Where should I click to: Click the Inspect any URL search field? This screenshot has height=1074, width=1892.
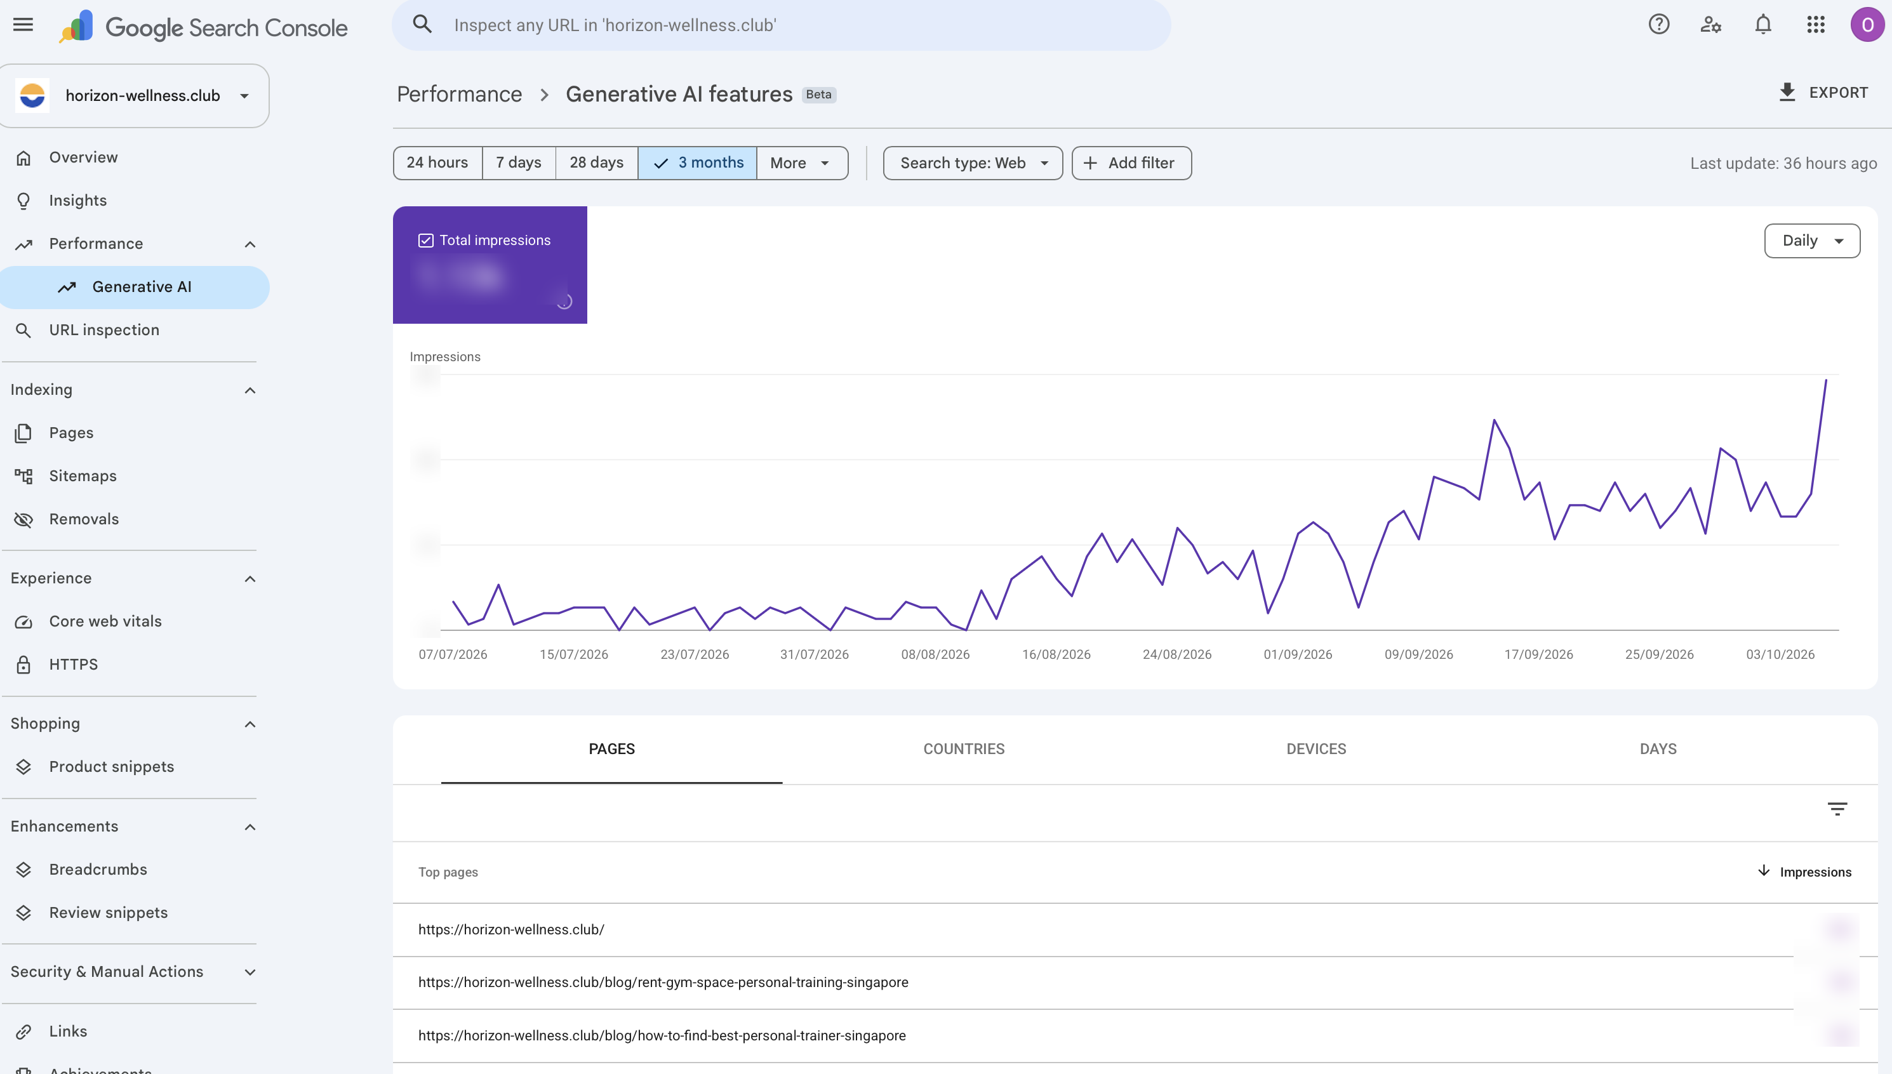(x=781, y=25)
